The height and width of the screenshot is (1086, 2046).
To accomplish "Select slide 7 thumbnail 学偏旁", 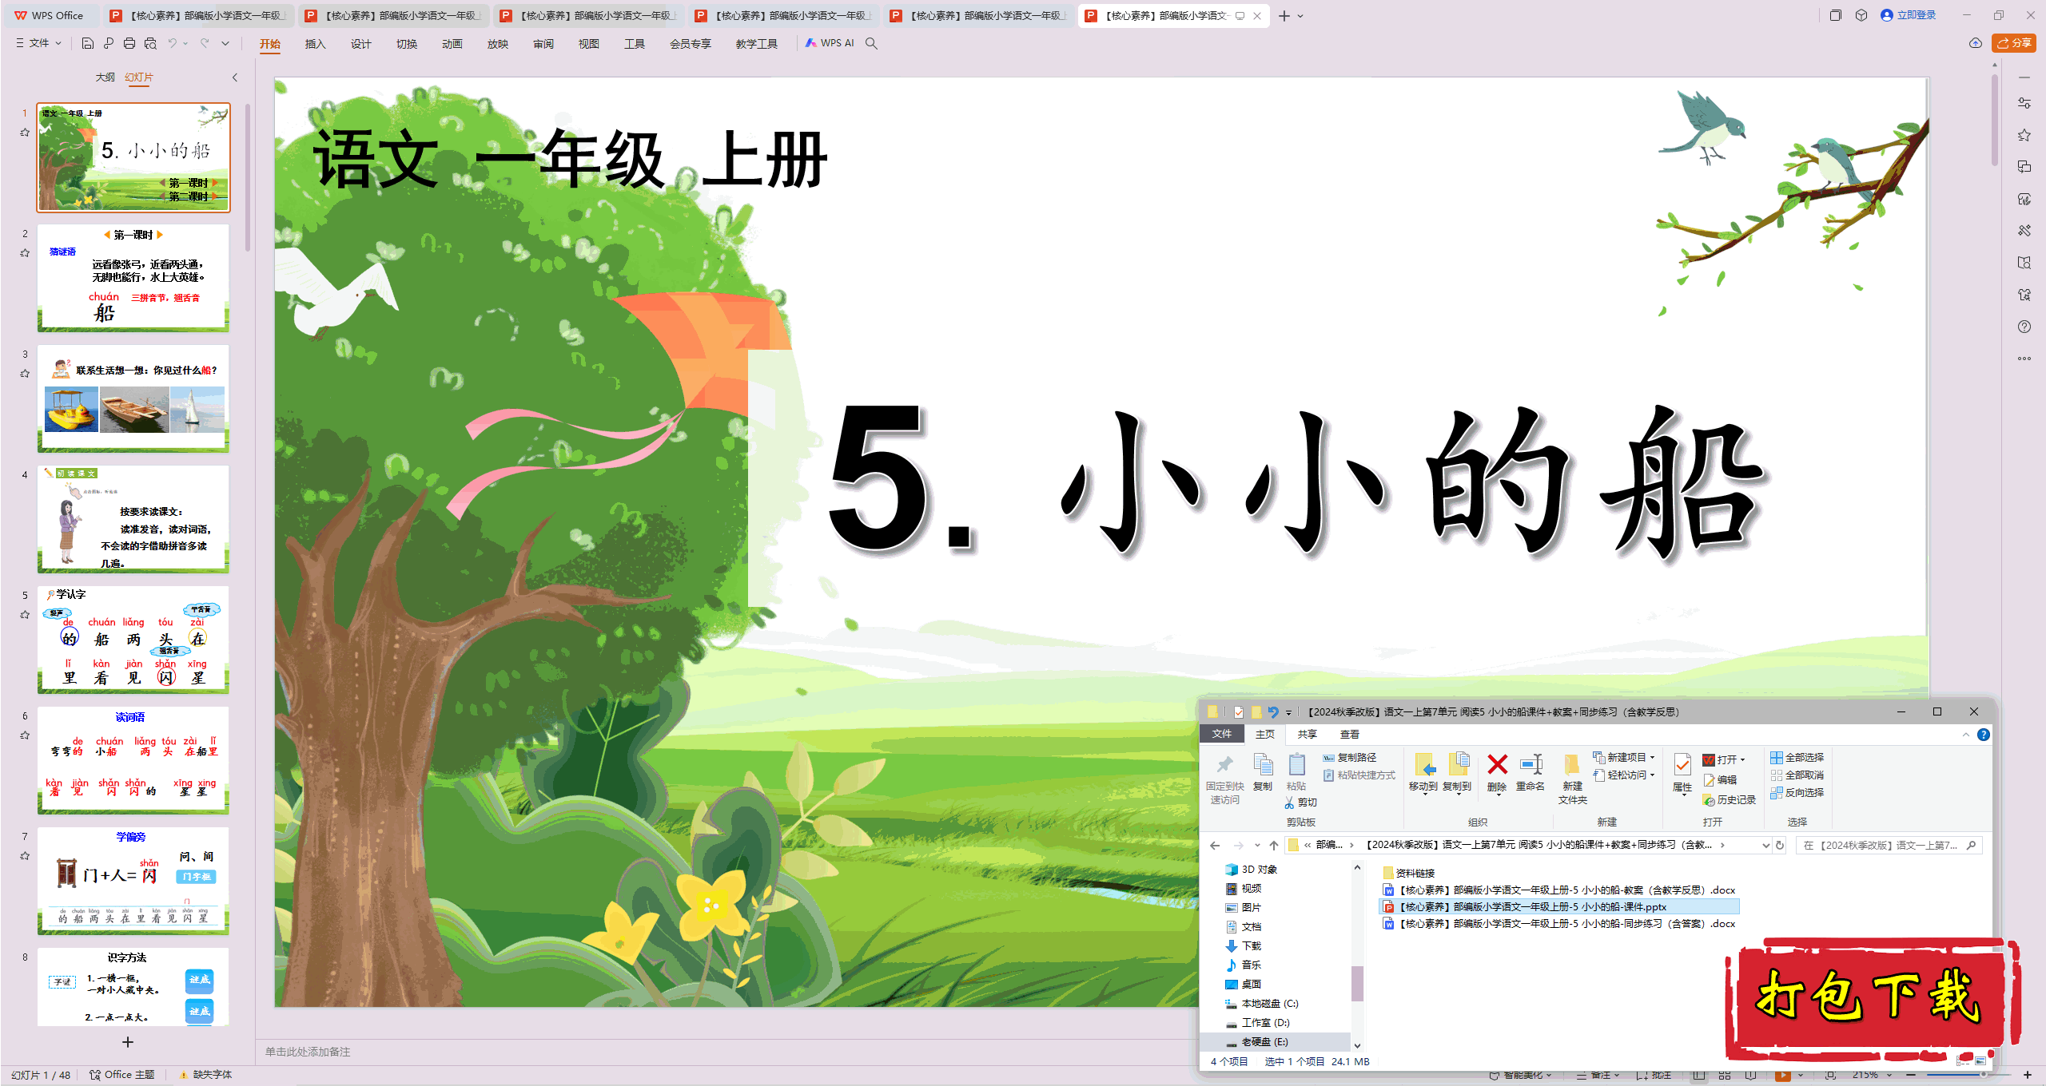I will click(x=133, y=880).
